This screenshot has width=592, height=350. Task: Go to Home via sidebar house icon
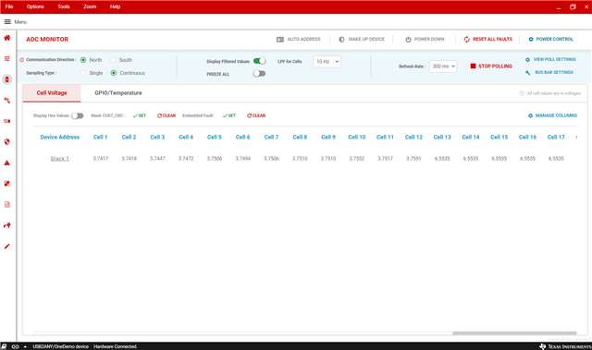click(7, 38)
